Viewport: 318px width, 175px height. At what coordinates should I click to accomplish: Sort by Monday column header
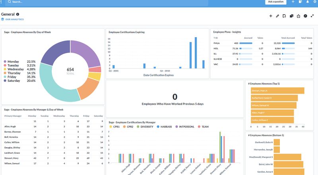pos(32,116)
